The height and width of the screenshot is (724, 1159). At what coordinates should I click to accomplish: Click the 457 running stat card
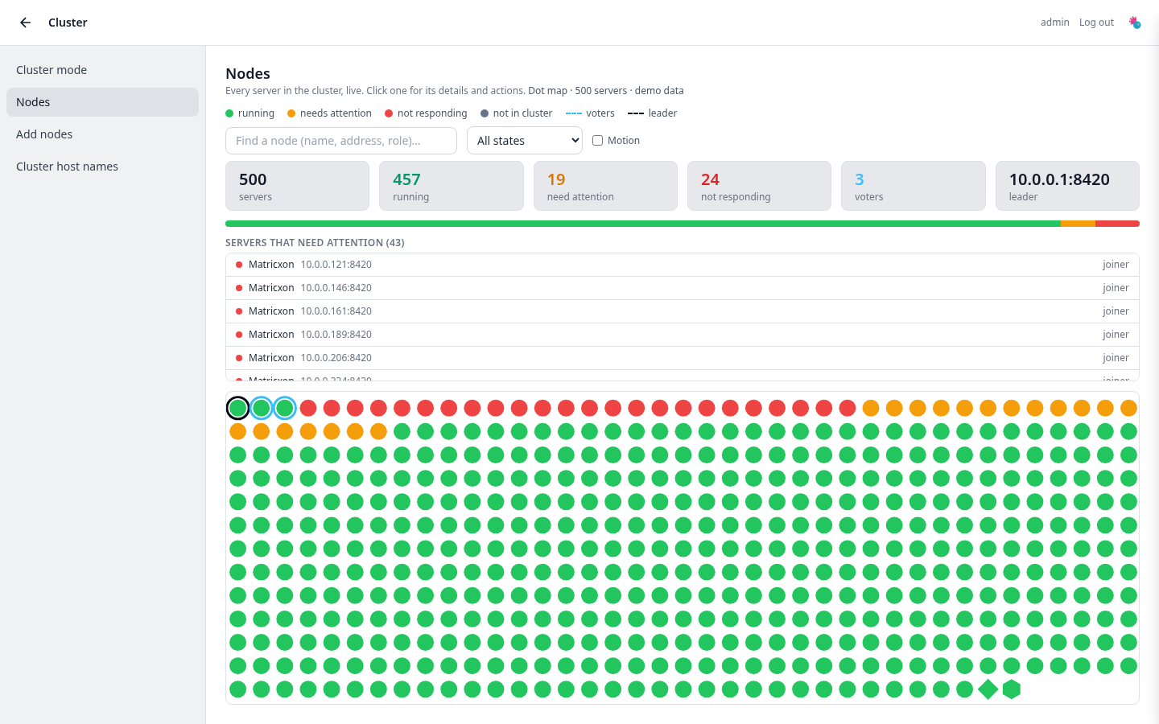click(x=452, y=186)
